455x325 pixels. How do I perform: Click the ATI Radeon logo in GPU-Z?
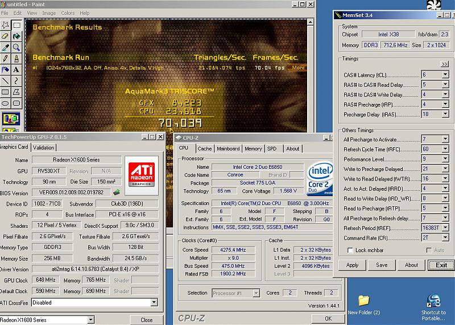point(142,175)
